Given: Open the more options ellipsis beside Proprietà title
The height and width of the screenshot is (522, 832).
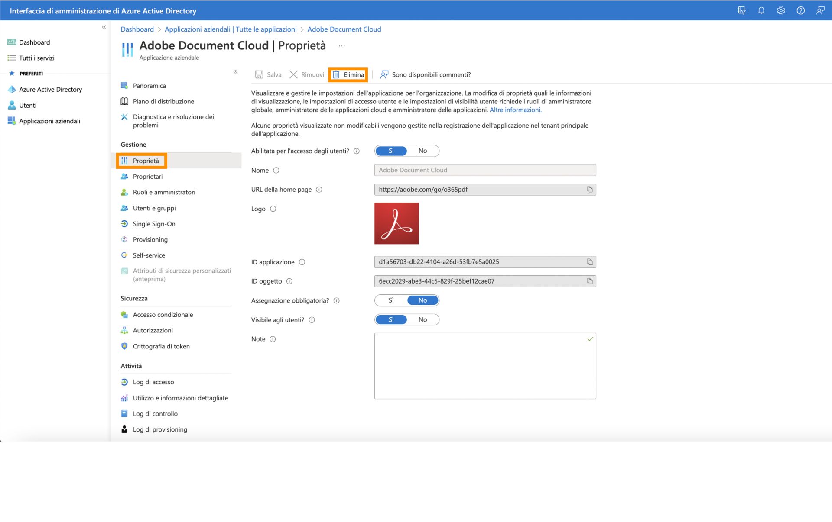Looking at the screenshot, I should (342, 46).
